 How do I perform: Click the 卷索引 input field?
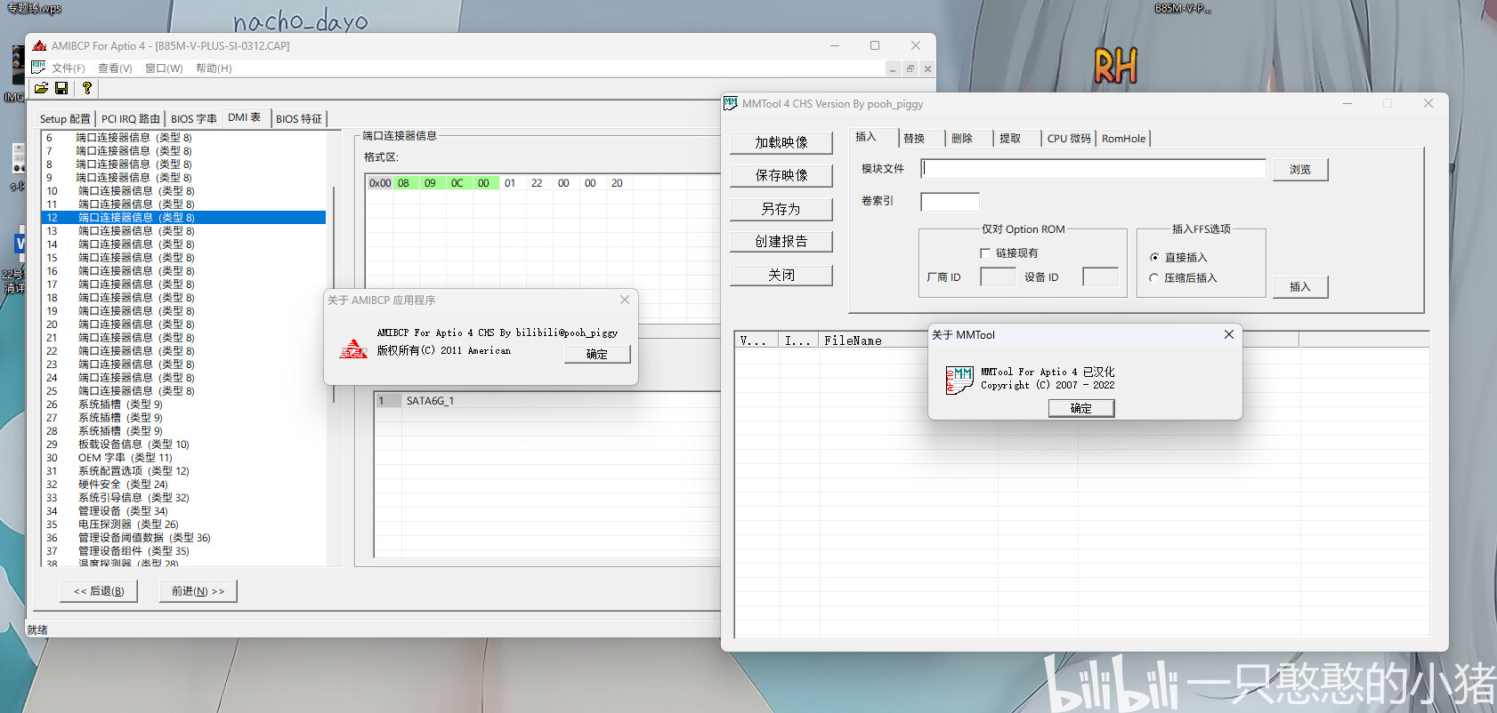(950, 202)
